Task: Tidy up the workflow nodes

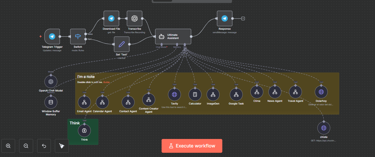Action: 62,146
